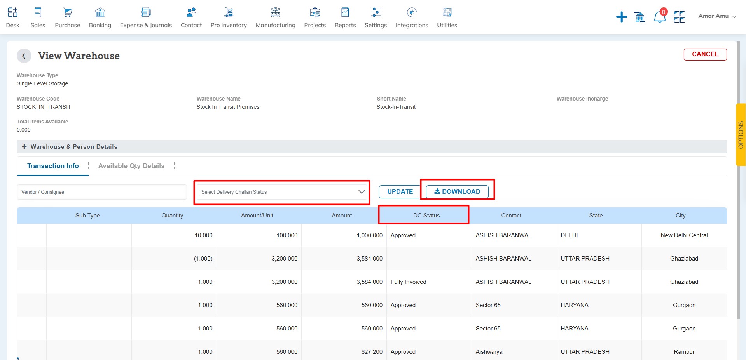Open the Projects module icon

(x=315, y=12)
